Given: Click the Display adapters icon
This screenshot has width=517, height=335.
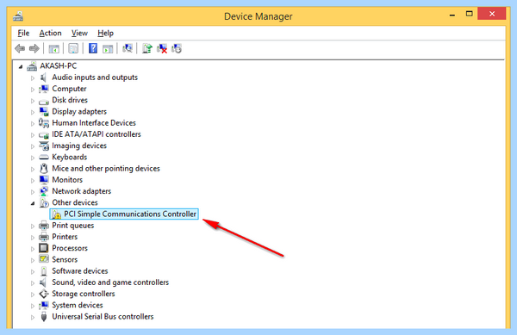Looking at the screenshot, I should pyautogui.click(x=44, y=112).
